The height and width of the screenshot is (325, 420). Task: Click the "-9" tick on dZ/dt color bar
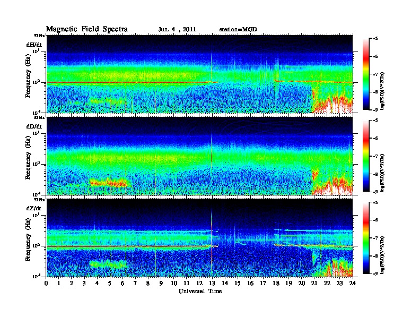tap(375, 273)
